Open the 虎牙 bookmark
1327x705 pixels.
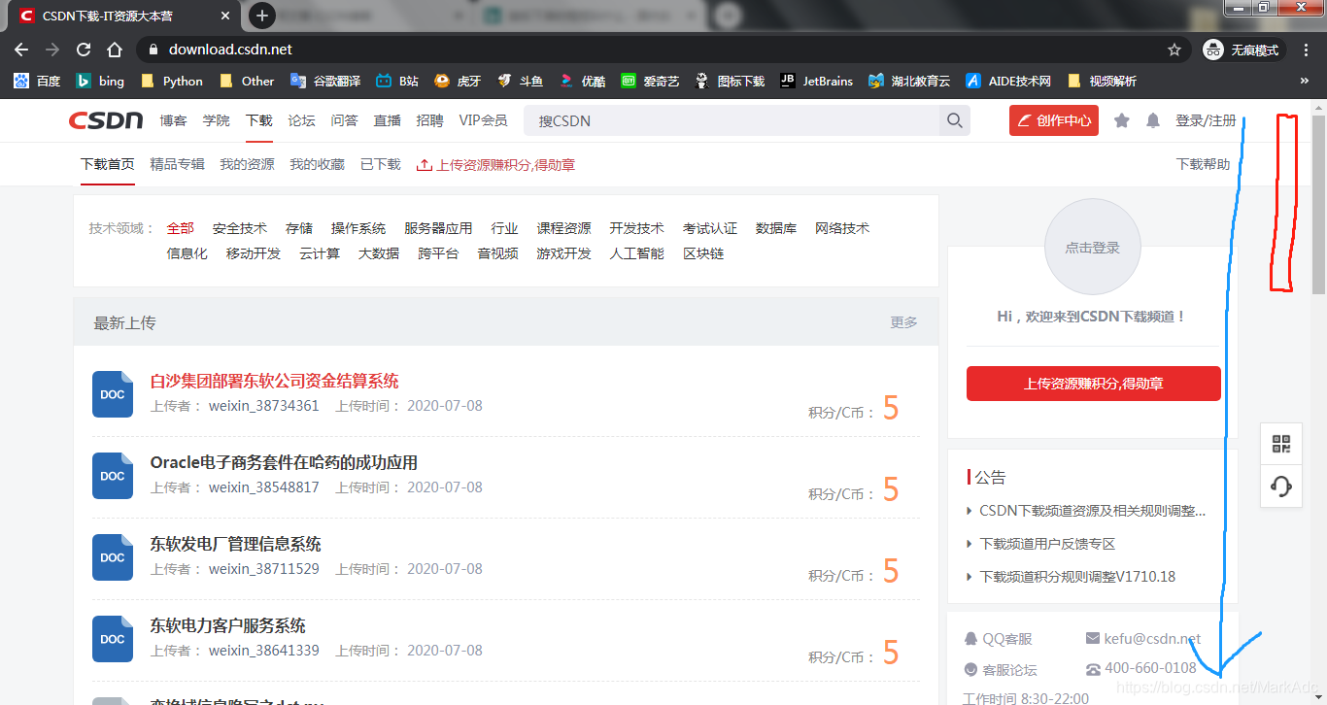pos(458,81)
